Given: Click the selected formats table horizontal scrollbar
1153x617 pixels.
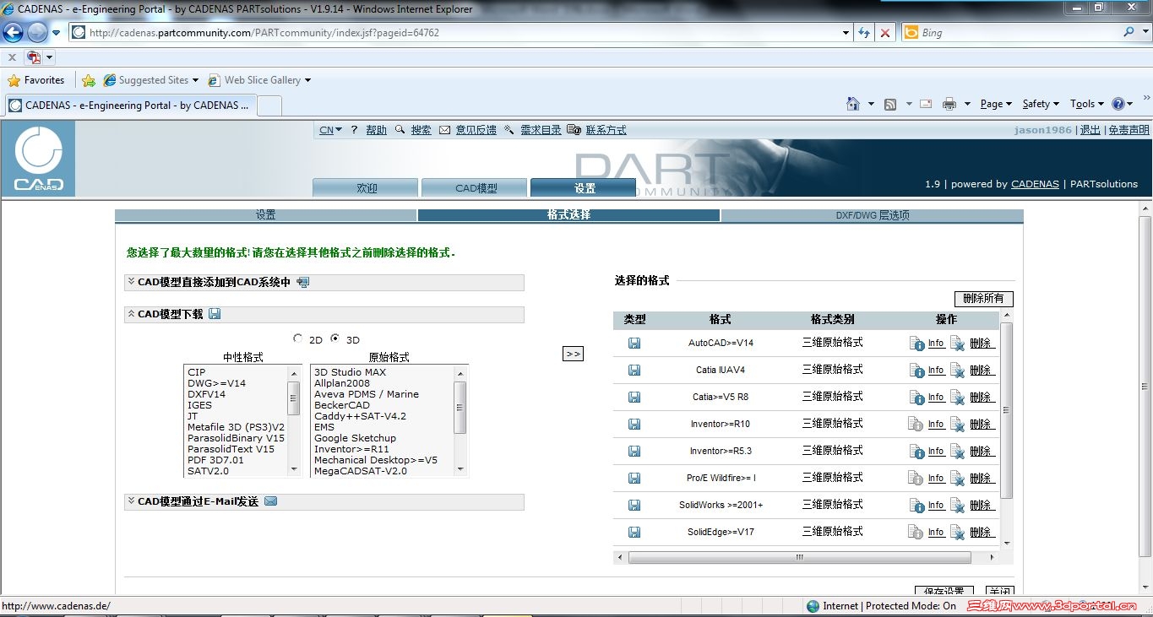Looking at the screenshot, I should pos(800,558).
